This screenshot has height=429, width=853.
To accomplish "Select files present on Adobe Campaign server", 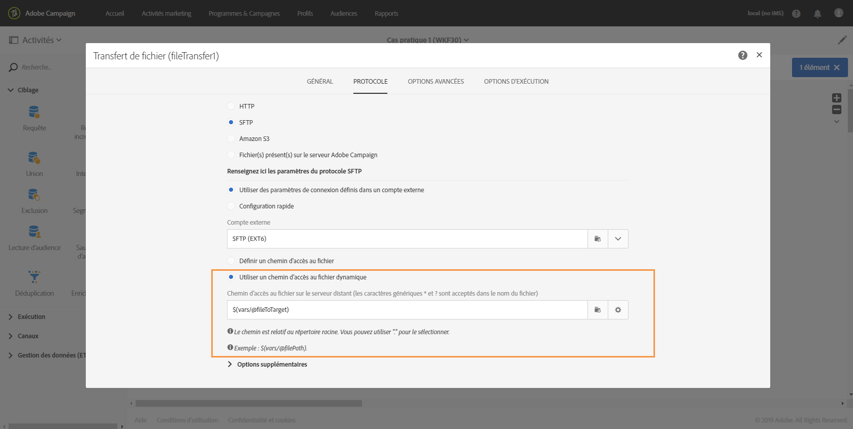I will coord(231,155).
